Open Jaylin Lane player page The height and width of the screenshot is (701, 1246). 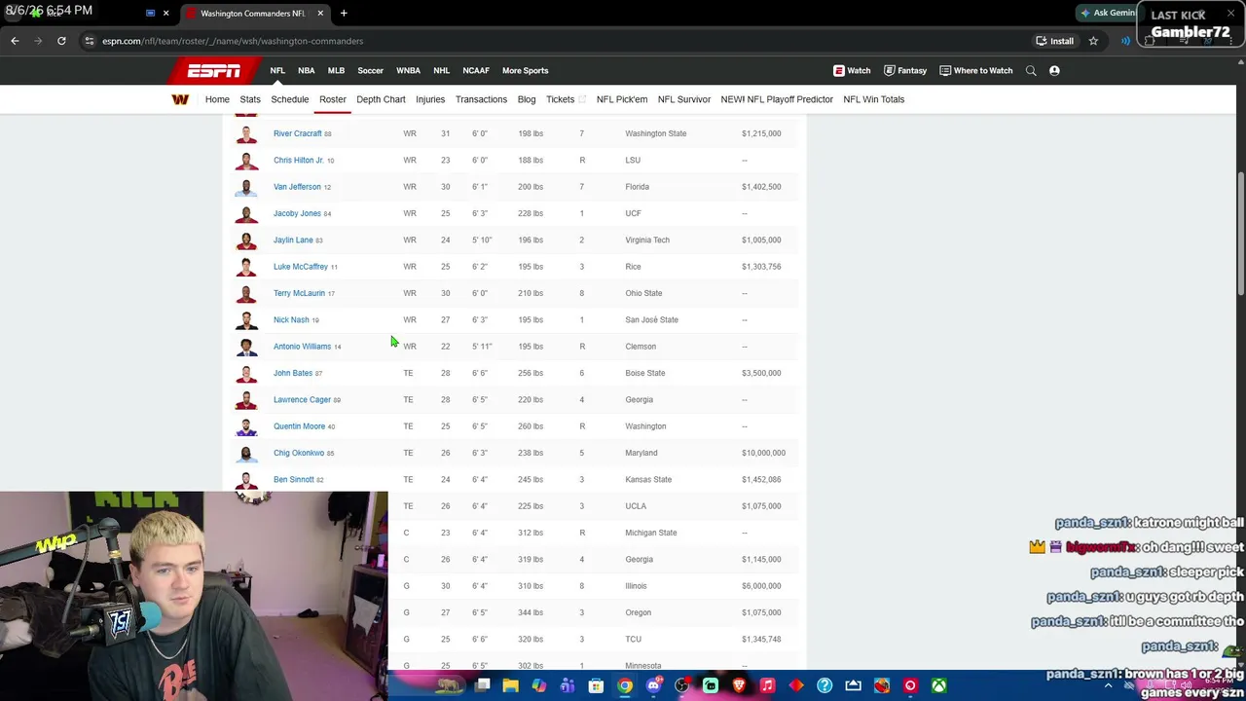coord(293,240)
